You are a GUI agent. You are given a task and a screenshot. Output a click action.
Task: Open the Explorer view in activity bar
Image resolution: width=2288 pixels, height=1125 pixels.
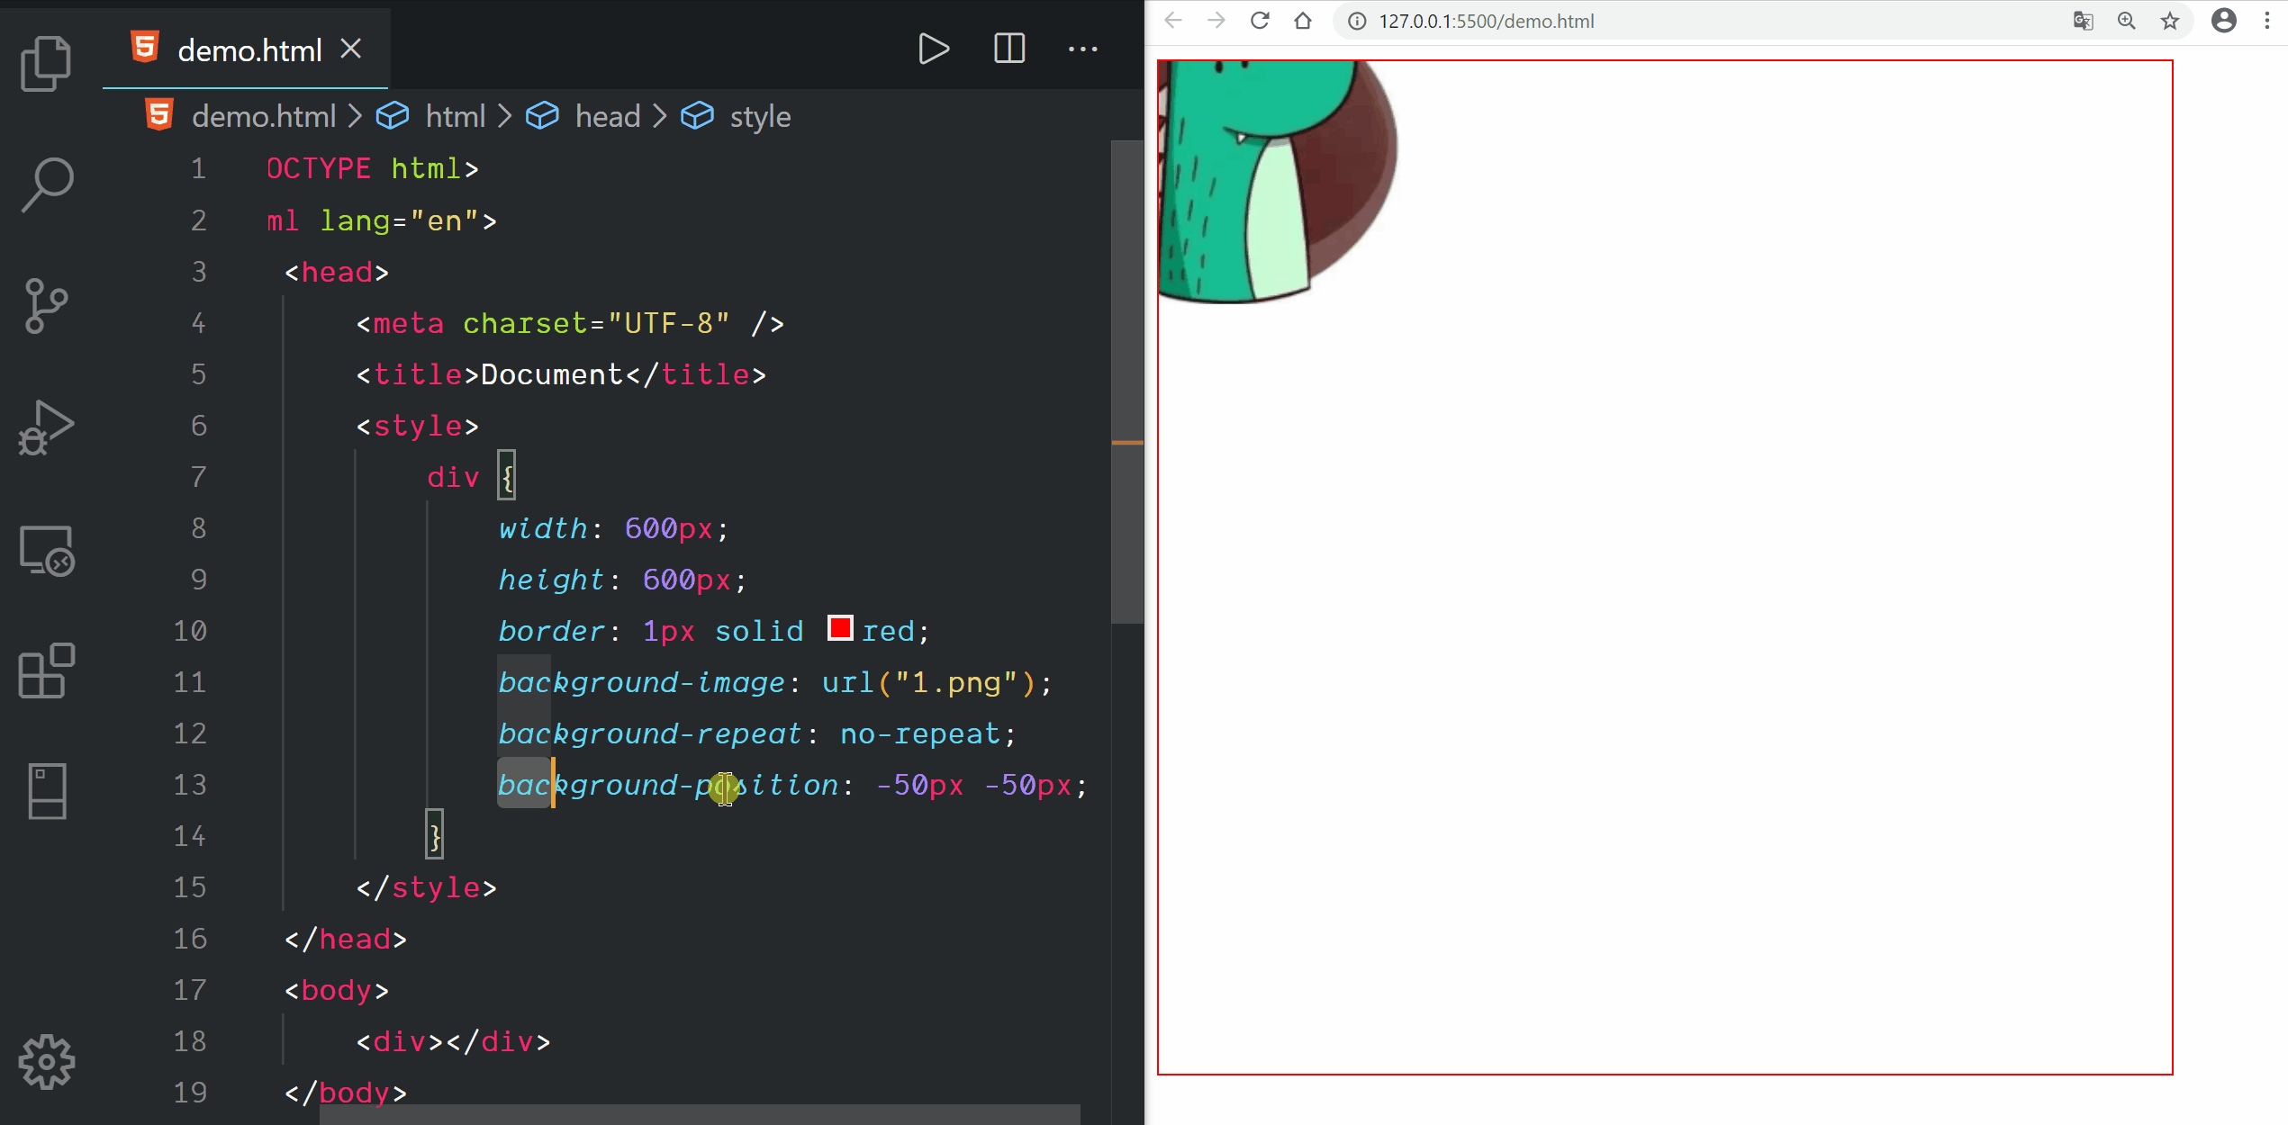click(x=46, y=63)
